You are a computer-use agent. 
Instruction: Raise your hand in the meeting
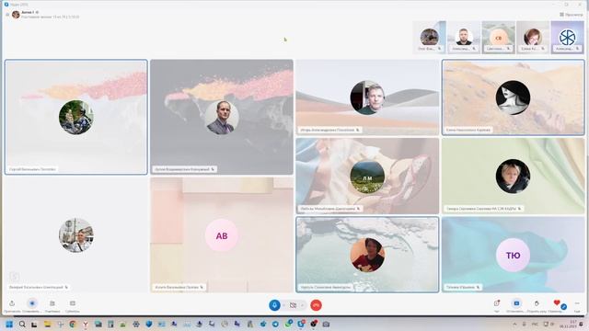[x=537, y=303]
